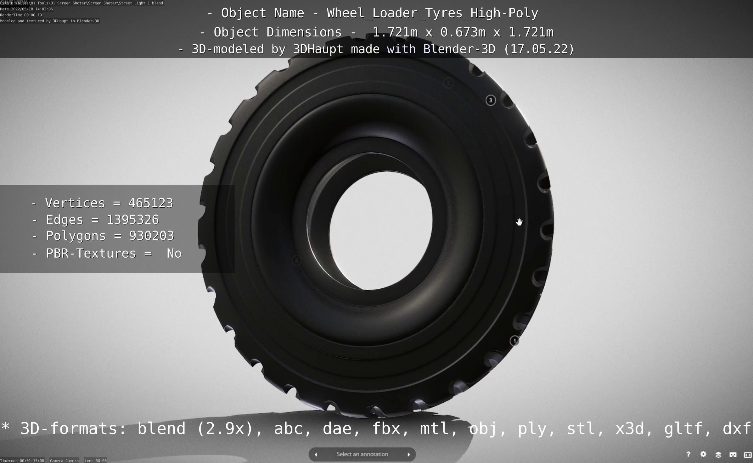Viewport: 753px width, 463px height.
Task: Click the PBR-Textures = No text
Action: click(x=107, y=253)
